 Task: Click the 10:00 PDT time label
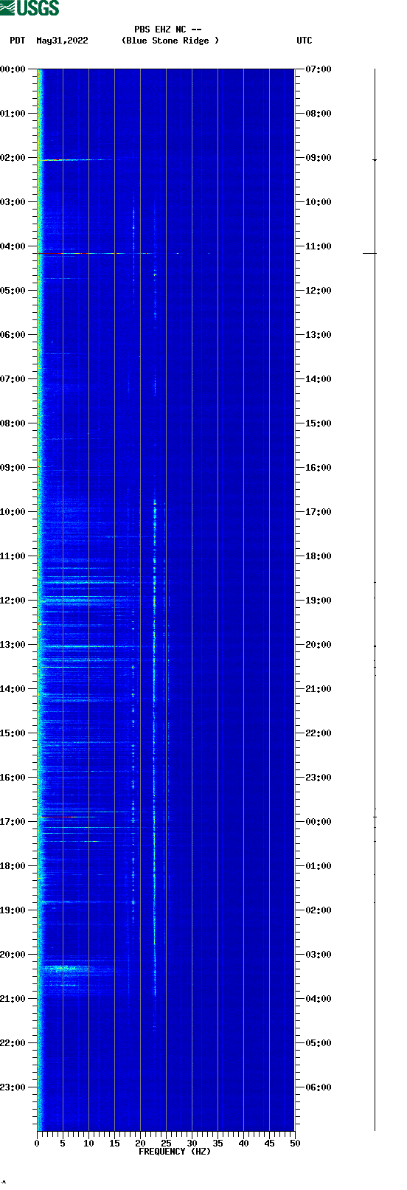(x=13, y=512)
